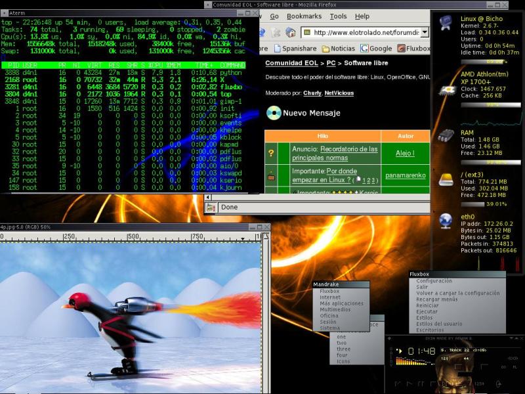
Task: Open the Google bookmark
Action: click(x=376, y=49)
